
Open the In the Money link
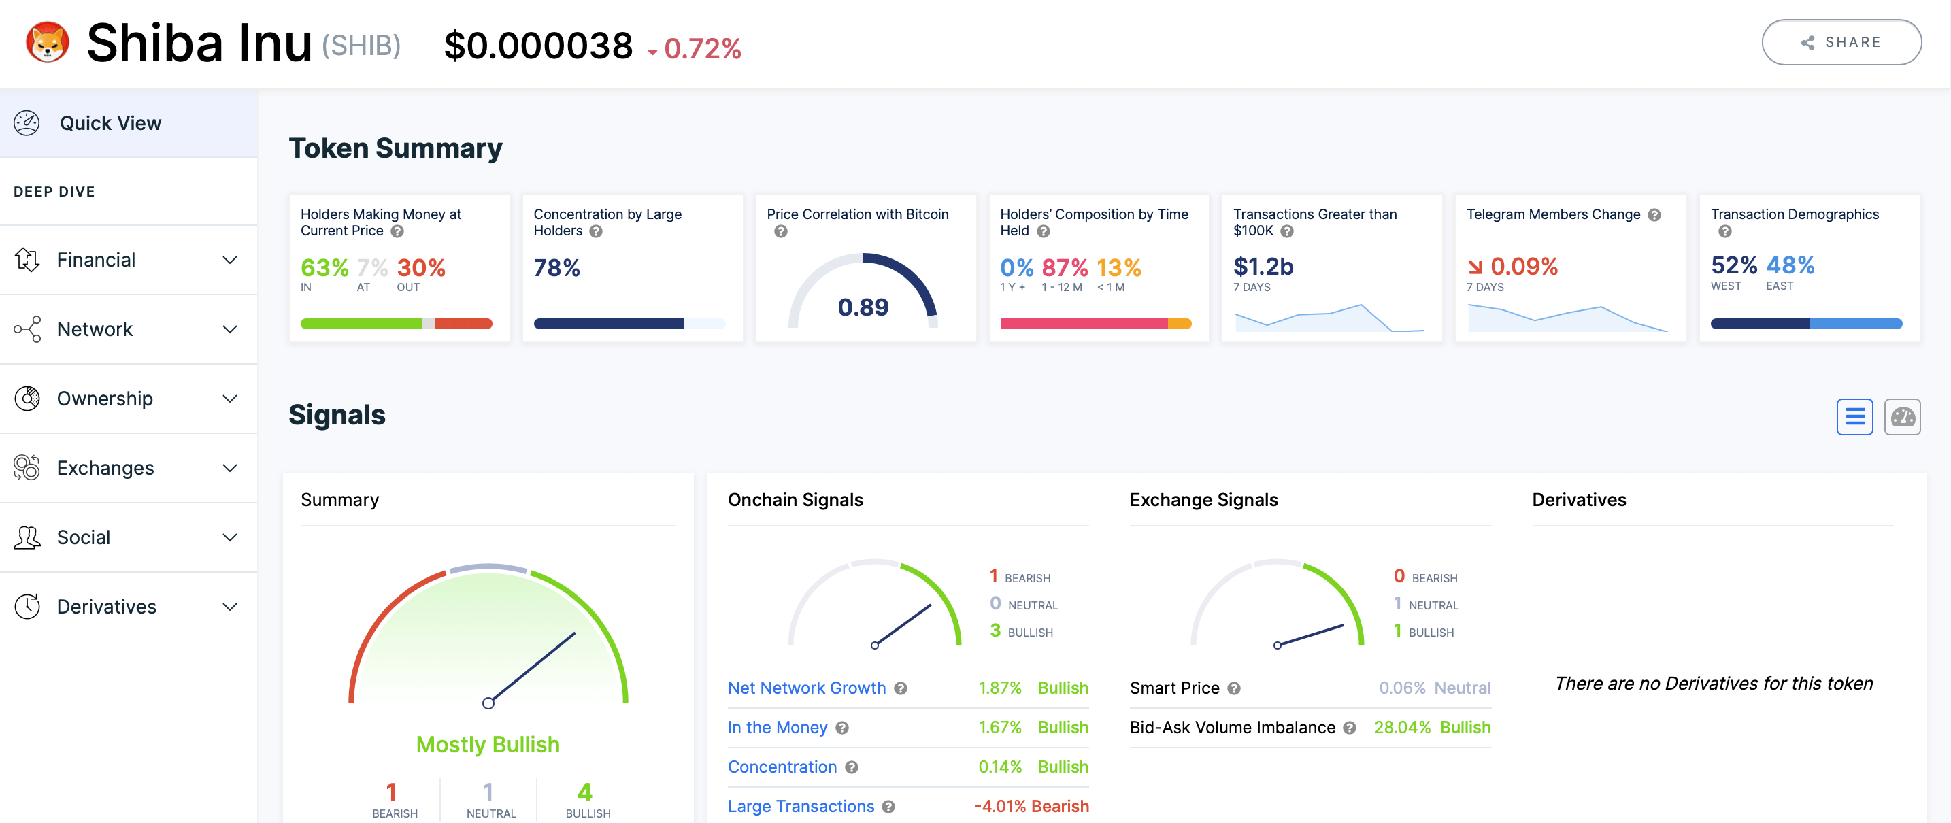point(777,728)
